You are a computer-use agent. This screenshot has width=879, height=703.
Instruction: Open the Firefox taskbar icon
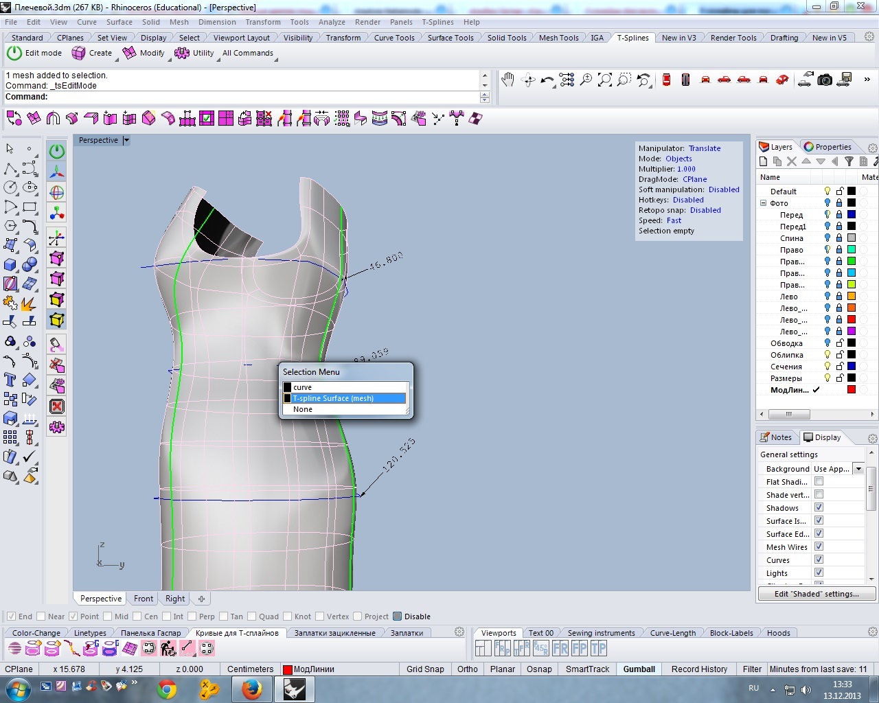click(251, 689)
